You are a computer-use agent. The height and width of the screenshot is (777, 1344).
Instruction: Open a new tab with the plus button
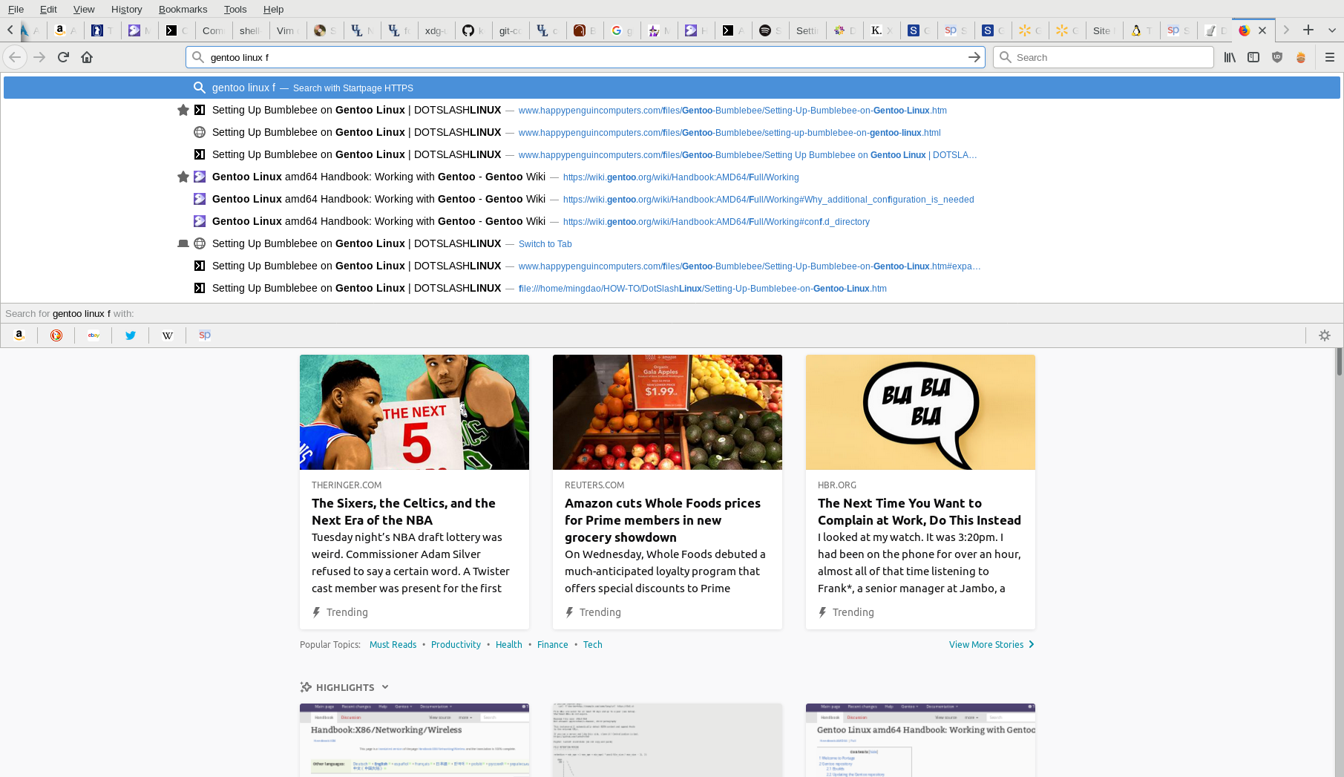(x=1308, y=30)
